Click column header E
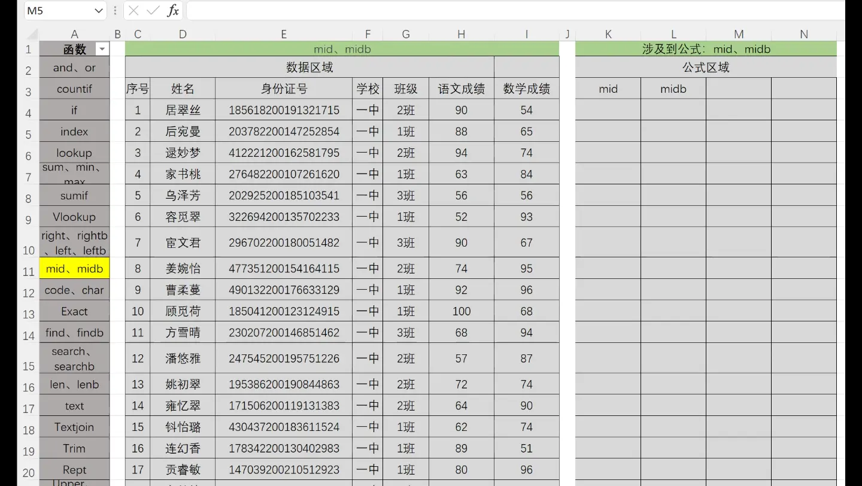The image size is (862, 486). [284, 34]
